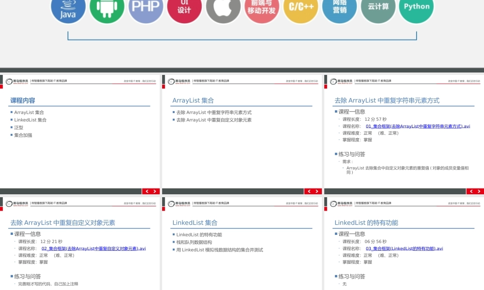Select the Python category icon
This screenshot has width=484, height=290.
416,10
